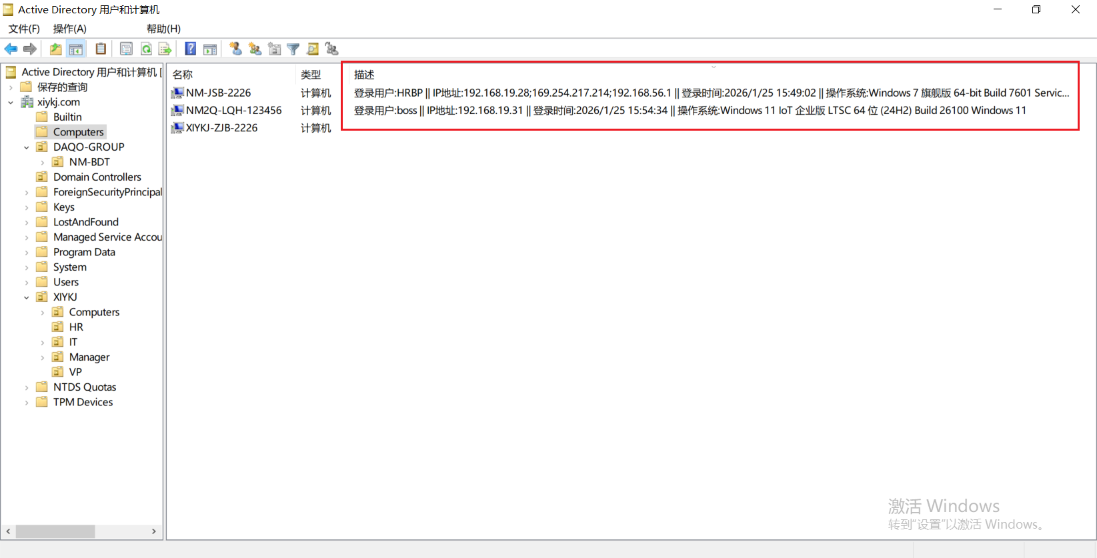
Task: Click the tree pane horizontal scrollbar thumb
Action: 55,531
